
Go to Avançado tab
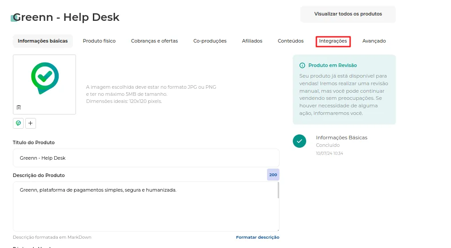(x=374, y=41)
